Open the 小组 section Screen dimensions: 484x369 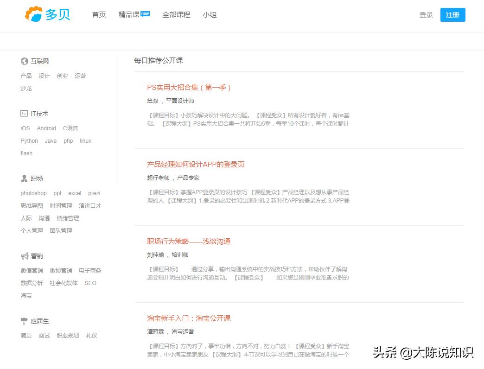click(x=210, y=14)
